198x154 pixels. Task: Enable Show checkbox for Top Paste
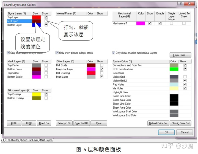pyautogui.click(x=46, y=65)
